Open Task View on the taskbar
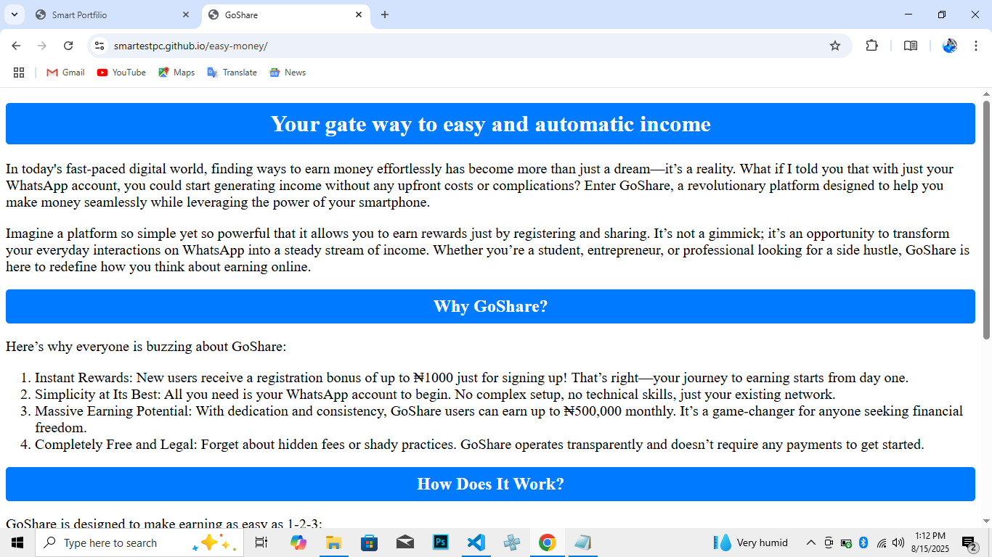The image size is (992, 557). click(x=261, y=542)
